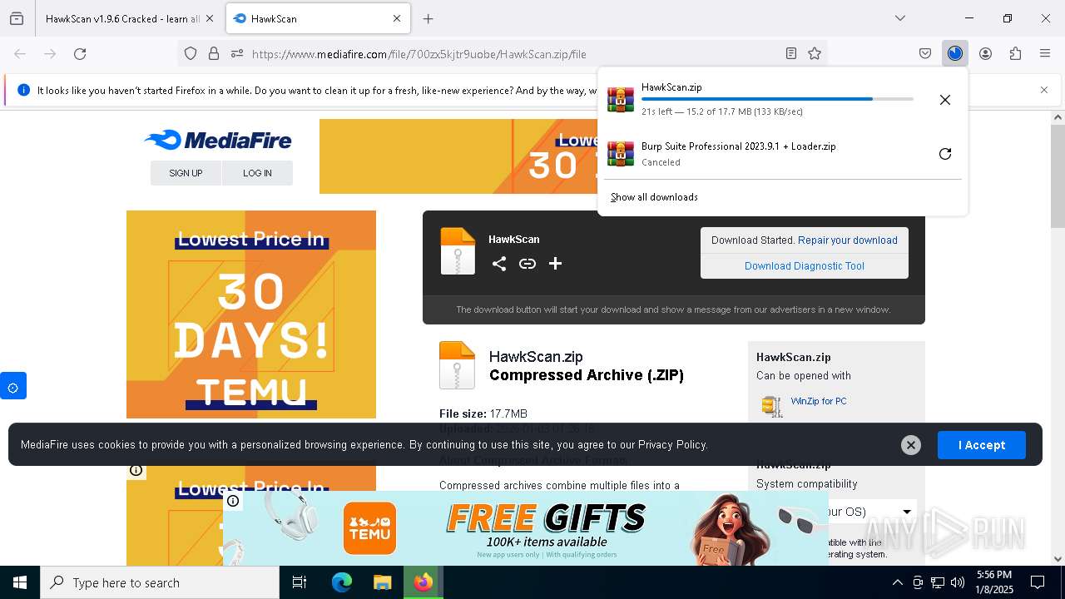Click the WinZip program icon
This screenshot has width=1065, height=599.
pos(772,406)
